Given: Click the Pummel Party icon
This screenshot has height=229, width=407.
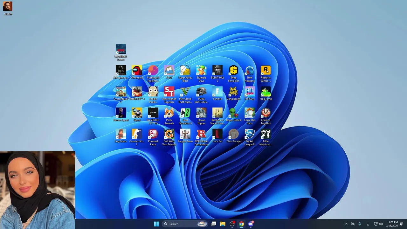Looking at the screenshot, I should coord(153,137).
